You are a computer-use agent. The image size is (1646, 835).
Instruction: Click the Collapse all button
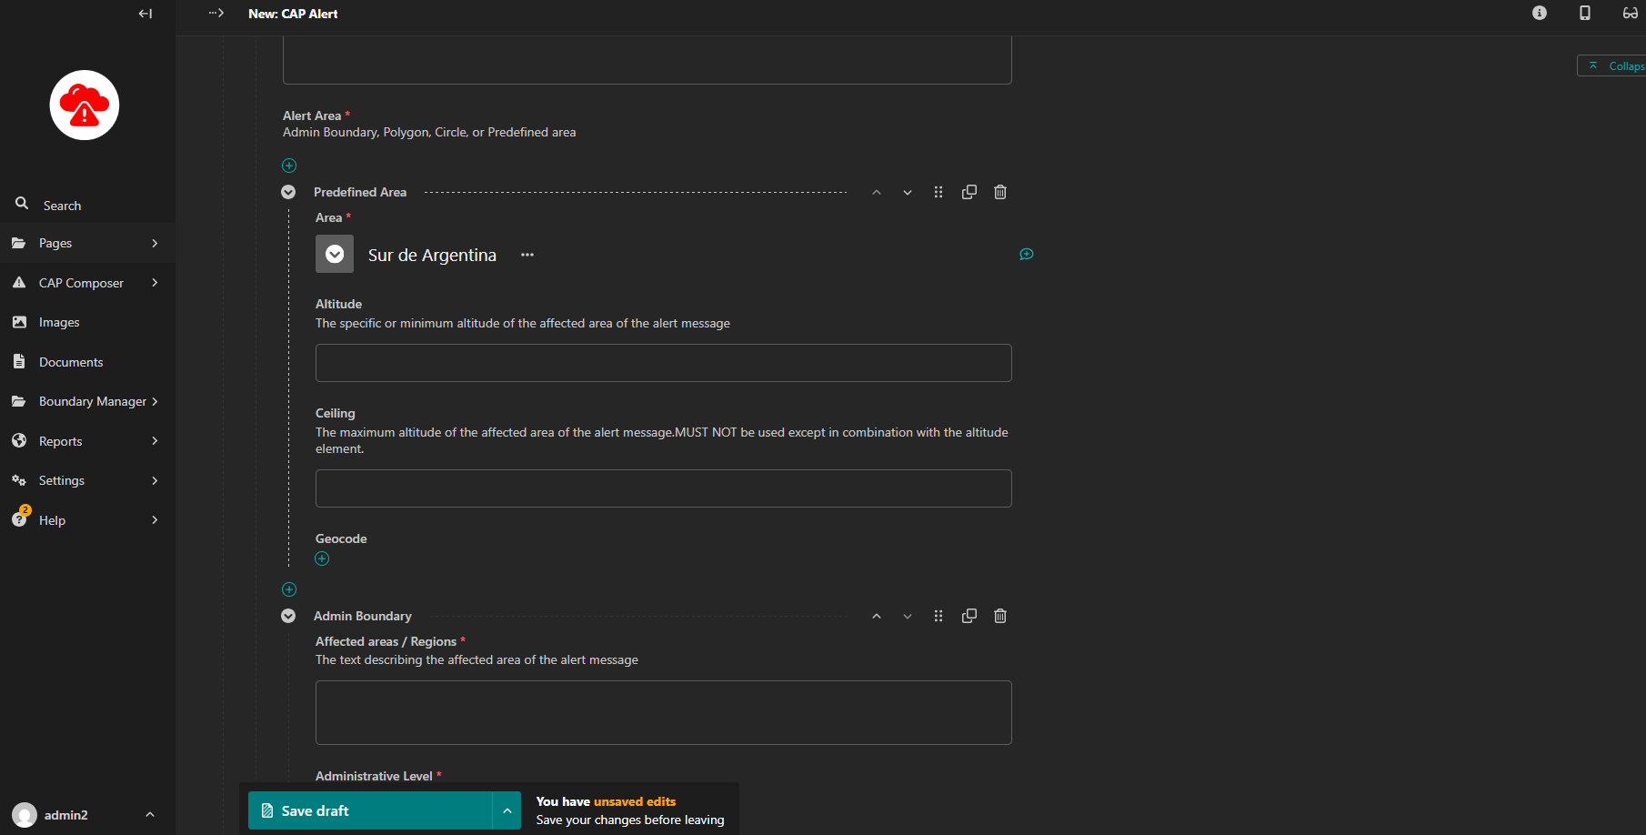click(1611, 65)
